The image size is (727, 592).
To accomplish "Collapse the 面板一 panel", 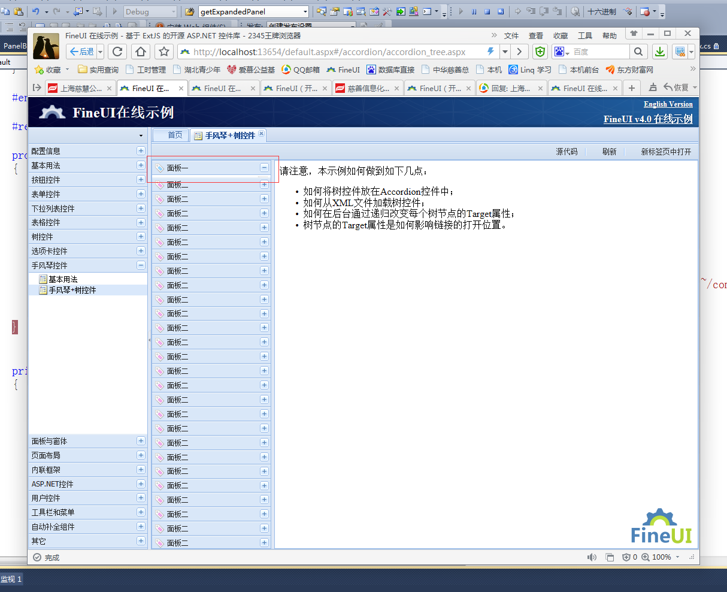I will tap(264, 168).
